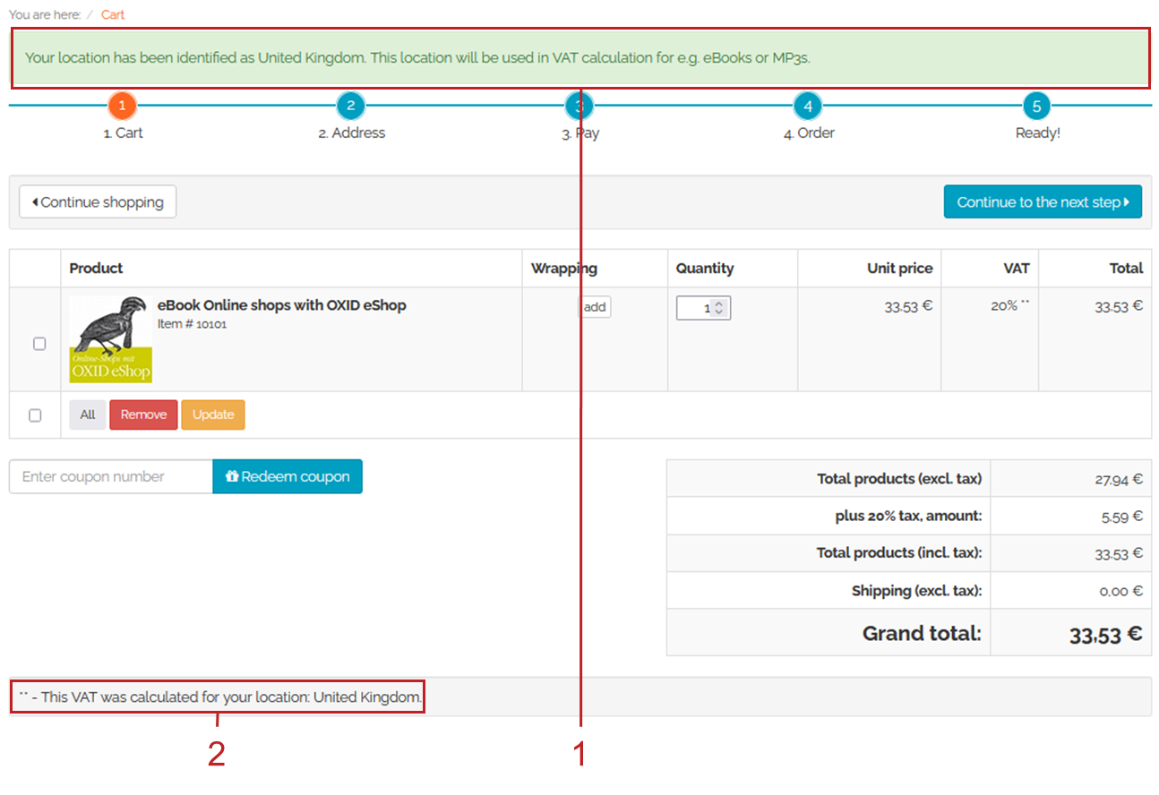Viewport: 1159px width, 795px height.
Task: Click Continue to the next step
Action: pos(1043,202)
